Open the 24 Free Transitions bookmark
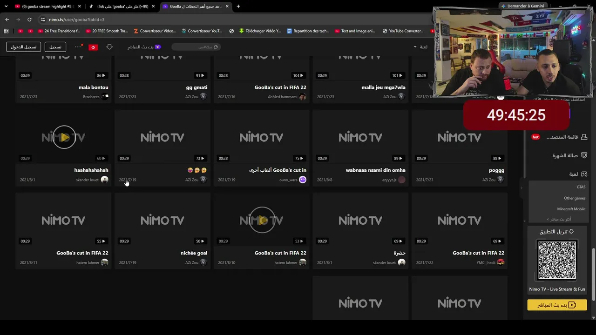Image resolution: width=596 pixels, height=335 pixels. (x=58, y=31)
